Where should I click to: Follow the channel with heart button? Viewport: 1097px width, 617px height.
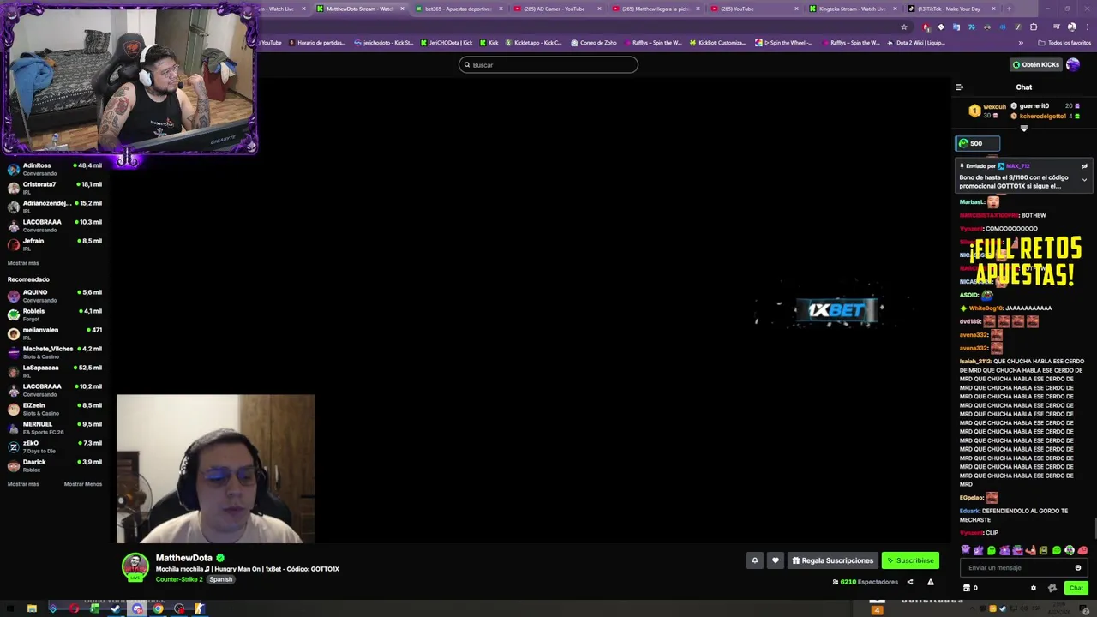(x=775, y=560)
